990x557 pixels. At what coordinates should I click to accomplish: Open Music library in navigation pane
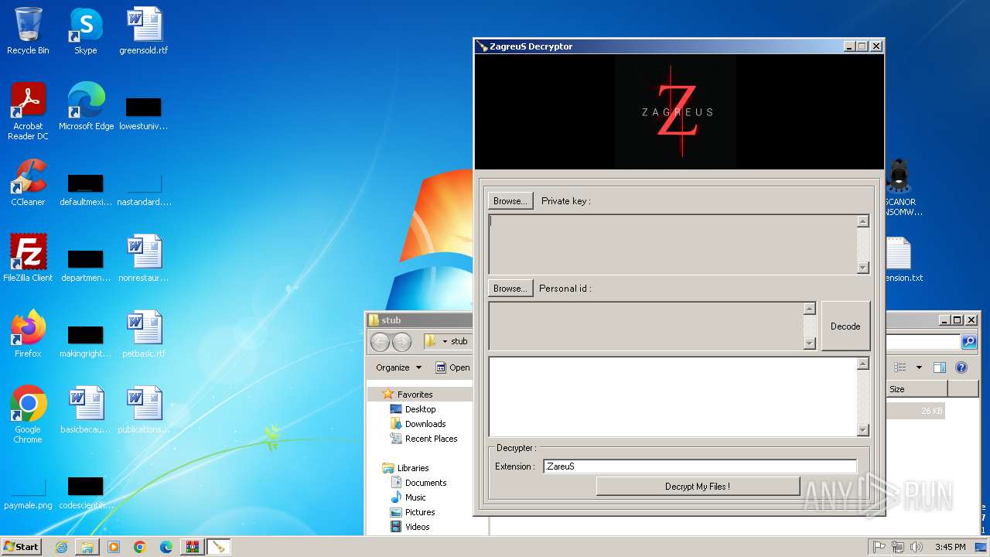pos(415,497)
